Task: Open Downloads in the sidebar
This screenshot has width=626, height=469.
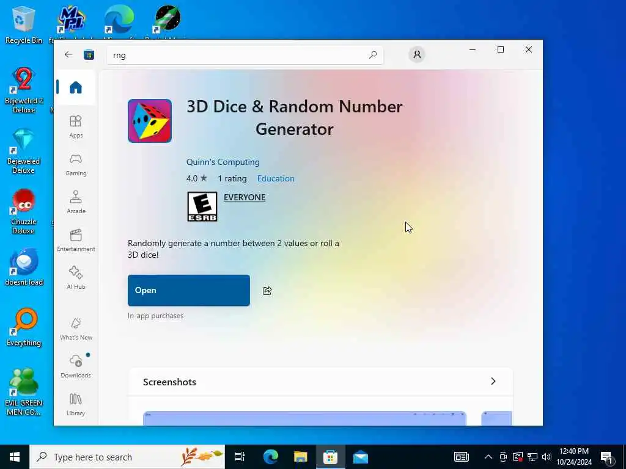Action: coord(75,366)
